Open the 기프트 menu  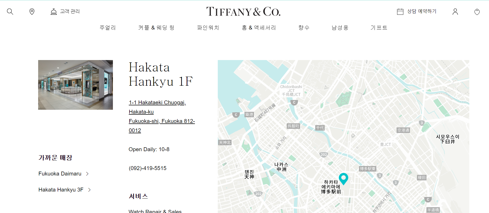(x=379, y=27)
